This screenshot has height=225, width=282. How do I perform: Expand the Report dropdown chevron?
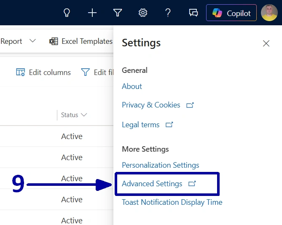[32, 41]
